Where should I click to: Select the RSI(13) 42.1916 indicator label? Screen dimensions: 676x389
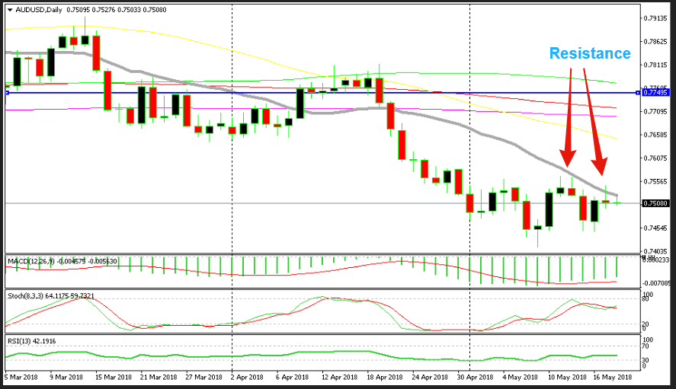tap(32, 341)
